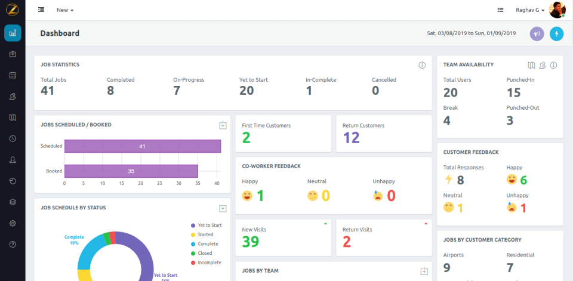
Task: Open the date range picker Sat, 03/08/2019
Action: pos(471,33)
